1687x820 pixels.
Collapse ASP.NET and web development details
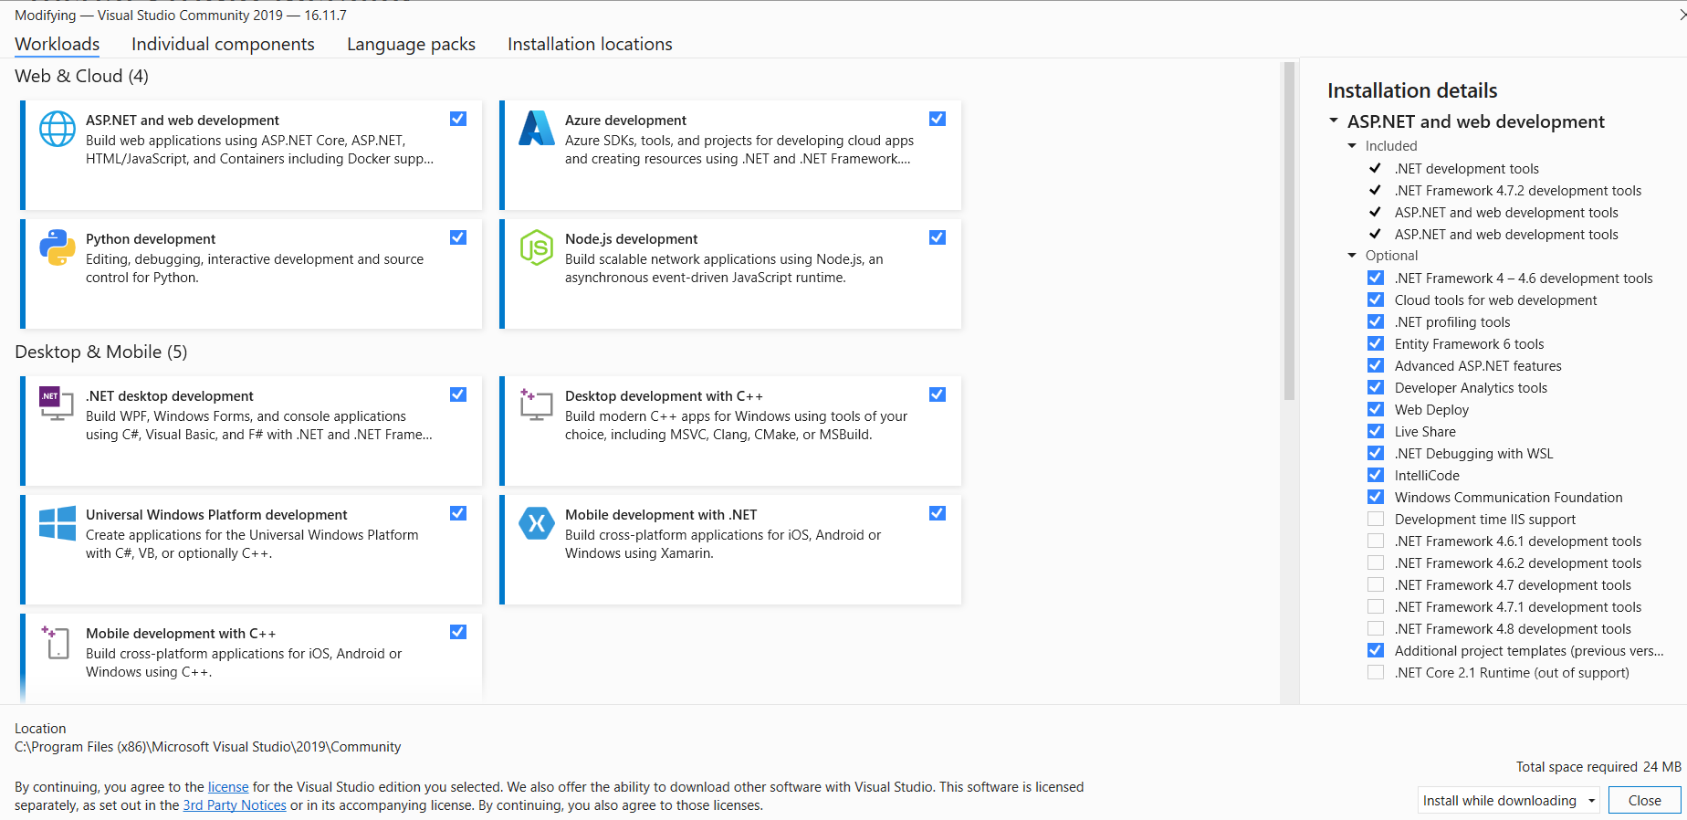tap(1334, 121)
